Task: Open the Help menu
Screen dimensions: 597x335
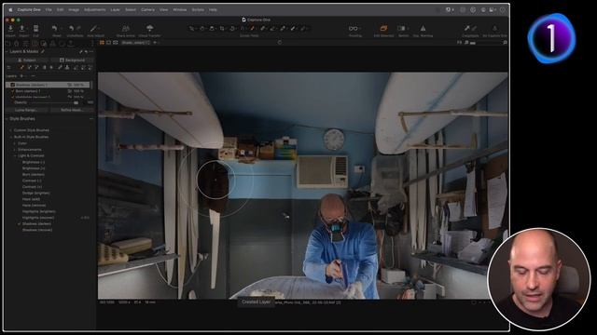Action: tap(213, 9)
